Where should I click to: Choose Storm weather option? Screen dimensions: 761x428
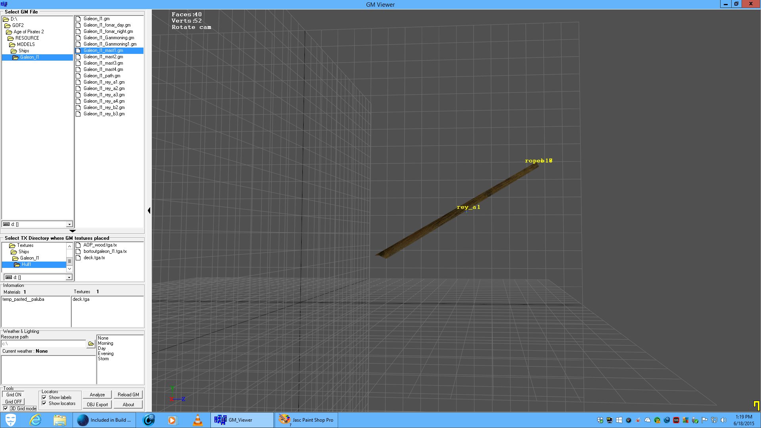tap(103, 359)
